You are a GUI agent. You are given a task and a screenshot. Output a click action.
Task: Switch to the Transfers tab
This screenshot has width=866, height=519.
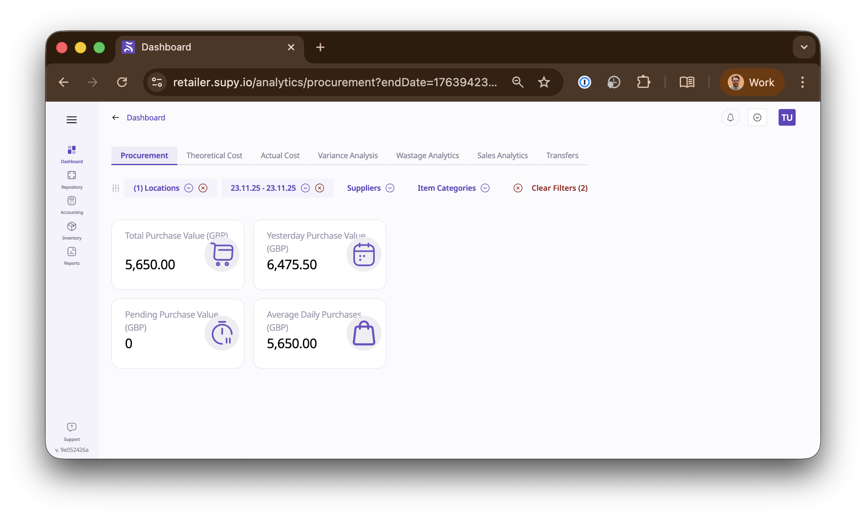[x=562, y=155]
